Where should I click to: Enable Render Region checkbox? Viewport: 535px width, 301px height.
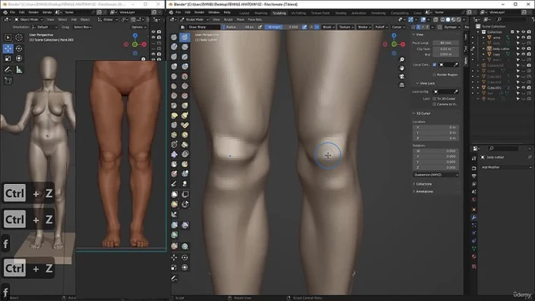click(x=435, y=74)
